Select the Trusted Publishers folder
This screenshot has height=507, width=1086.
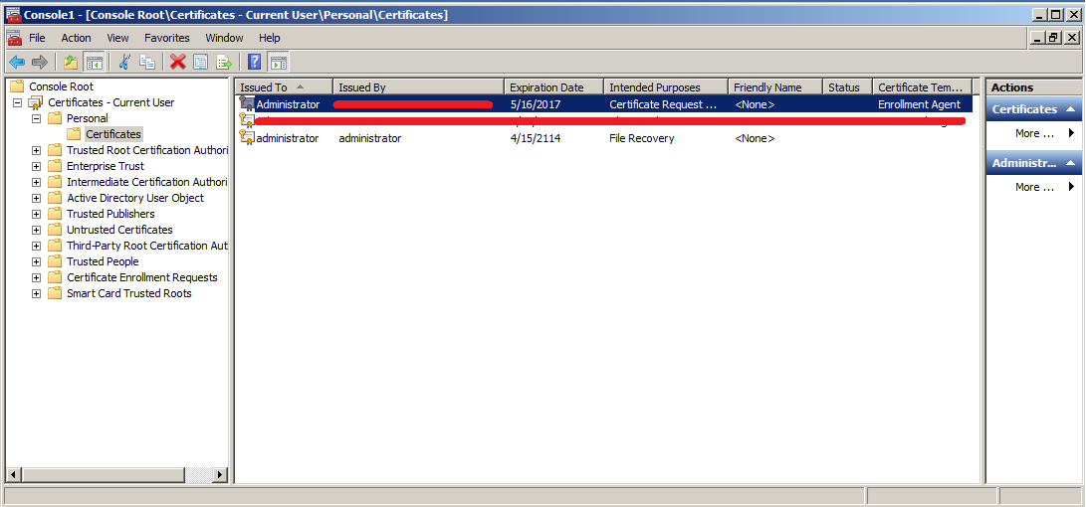point(110,214)
